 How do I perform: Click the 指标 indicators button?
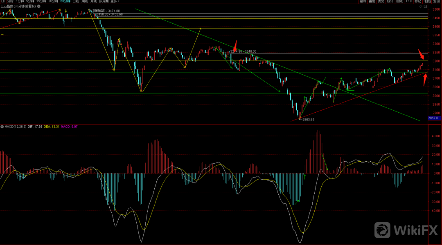click(363, 2)
